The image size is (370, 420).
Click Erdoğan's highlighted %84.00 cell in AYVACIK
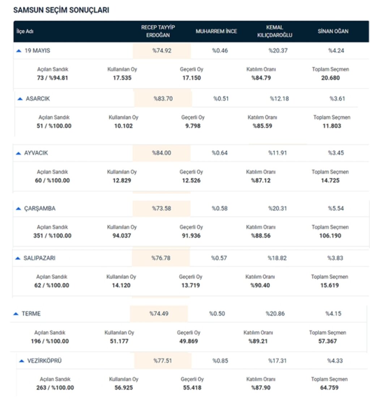pyautogui.click(x=162, y=153)
